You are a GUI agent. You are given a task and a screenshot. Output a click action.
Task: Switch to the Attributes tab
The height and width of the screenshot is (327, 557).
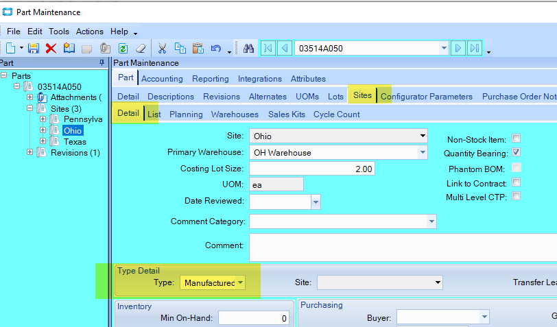tap(308, 78)
